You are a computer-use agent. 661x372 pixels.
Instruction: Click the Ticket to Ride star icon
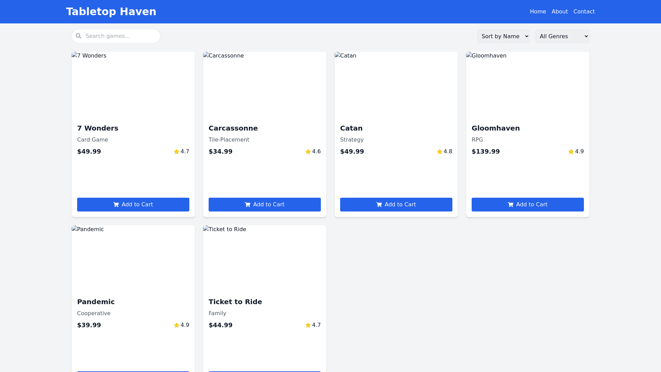(x=308, y=325)
